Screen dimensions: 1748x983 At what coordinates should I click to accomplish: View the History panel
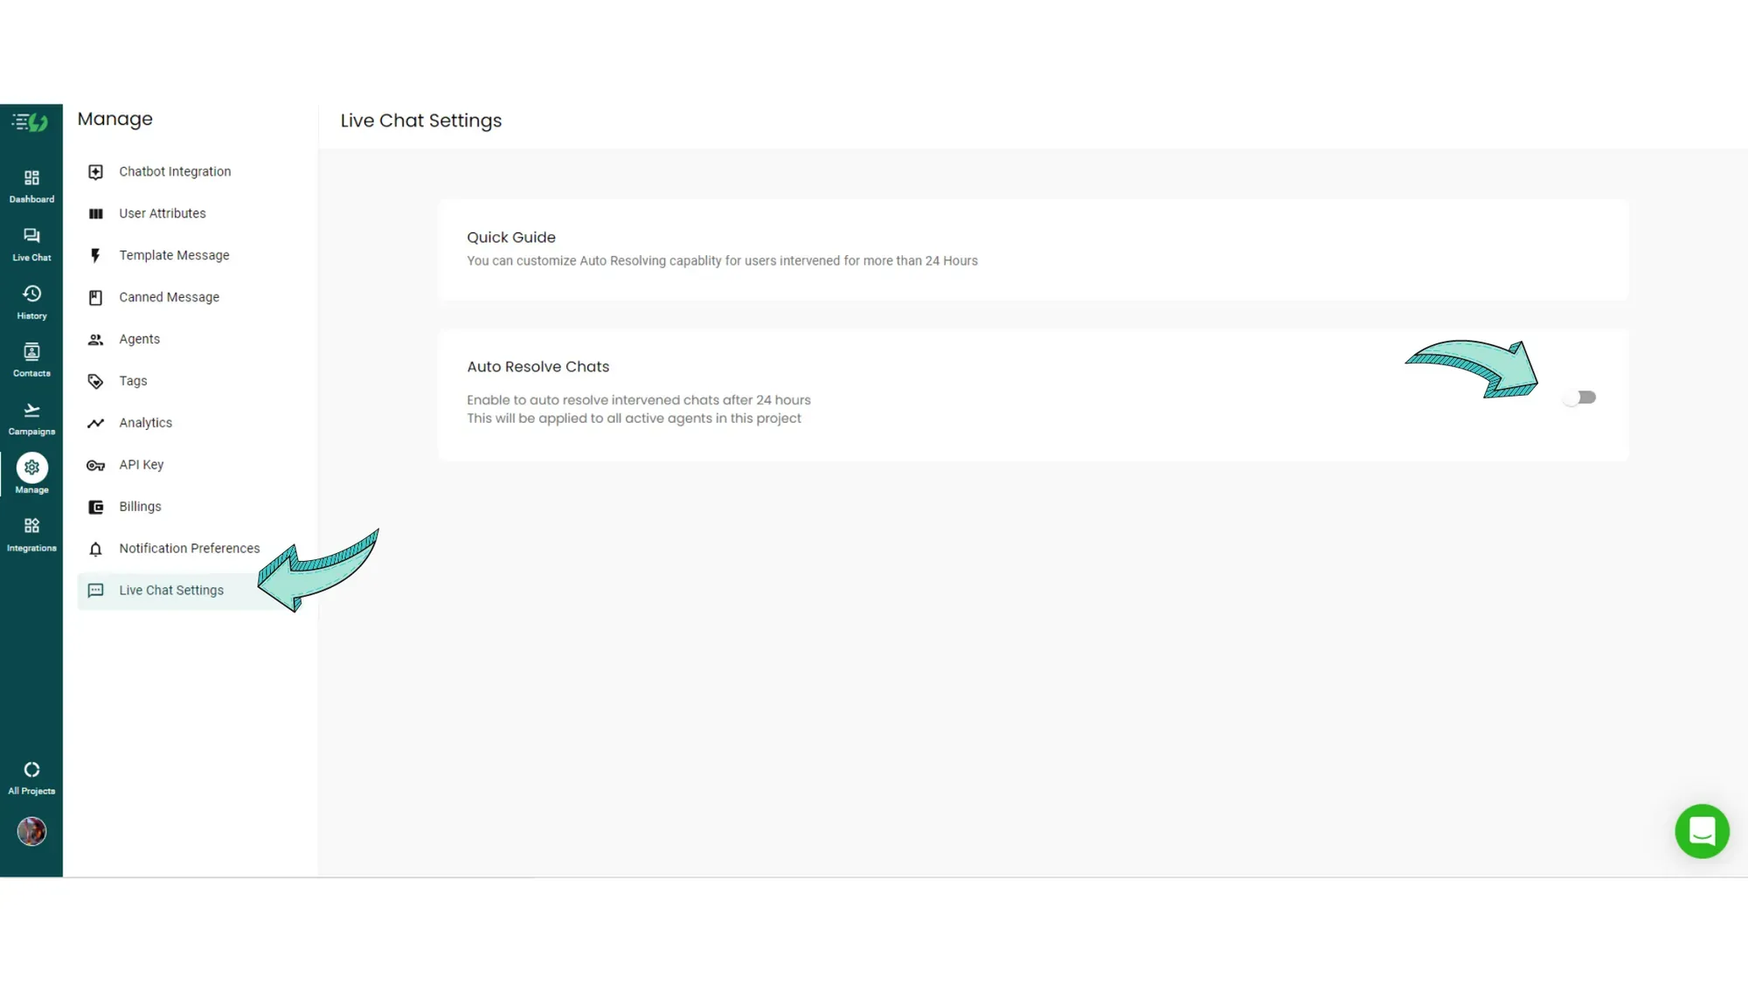[31, 300]
